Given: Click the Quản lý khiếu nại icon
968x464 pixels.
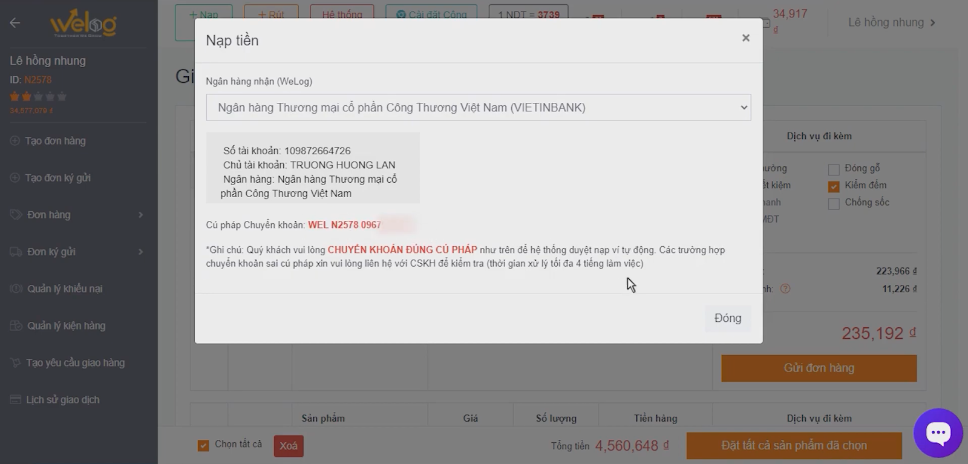Looking at the screenshot, I should (x=16, y=289).
